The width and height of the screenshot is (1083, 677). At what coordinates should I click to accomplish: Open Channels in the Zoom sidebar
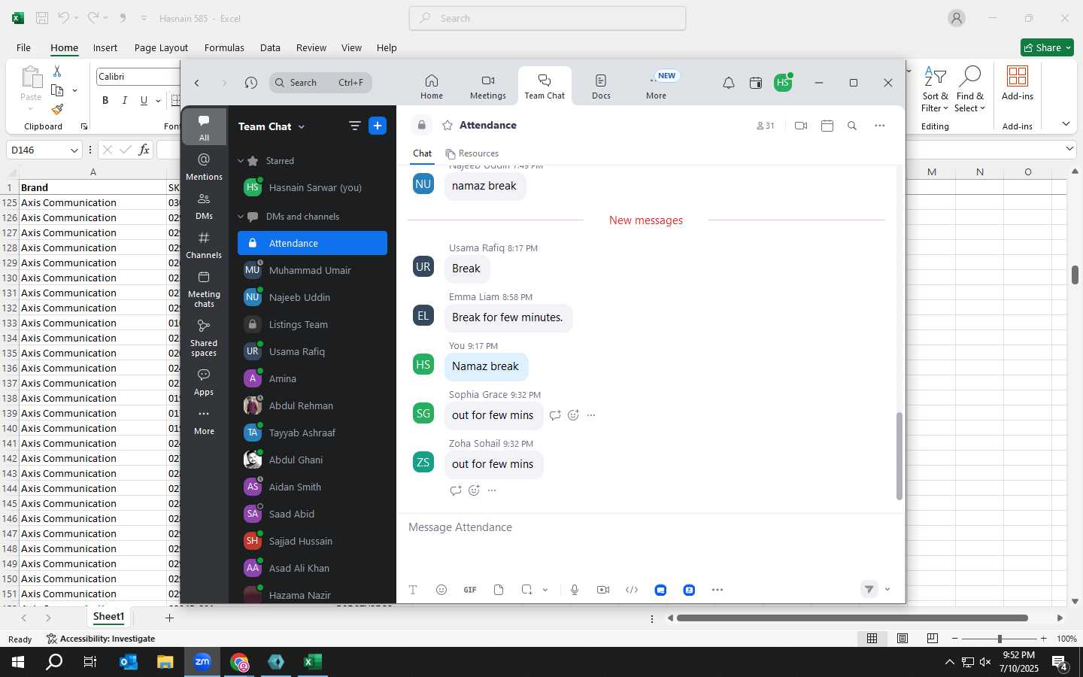[x=204, y=244]
